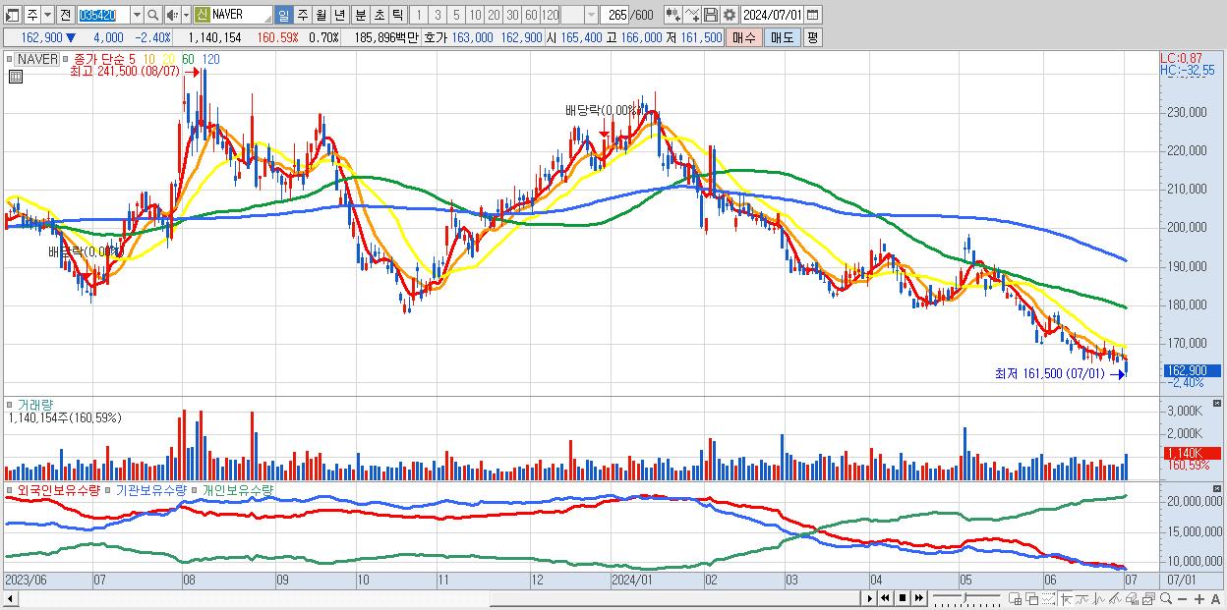This screenshot has width=1227, height=610.
Task: Click the NAVER legend label on chart
Action: 37,59
